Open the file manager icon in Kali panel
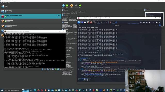Screen dimensions: 165x92 point(85,22)
